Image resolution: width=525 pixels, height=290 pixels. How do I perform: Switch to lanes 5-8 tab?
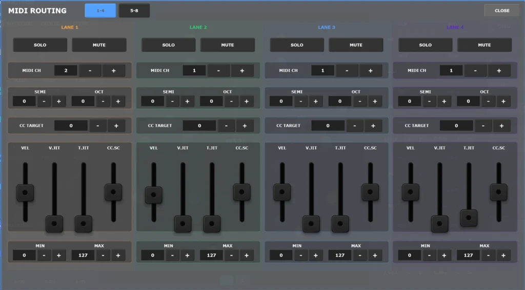click(134, 10)
